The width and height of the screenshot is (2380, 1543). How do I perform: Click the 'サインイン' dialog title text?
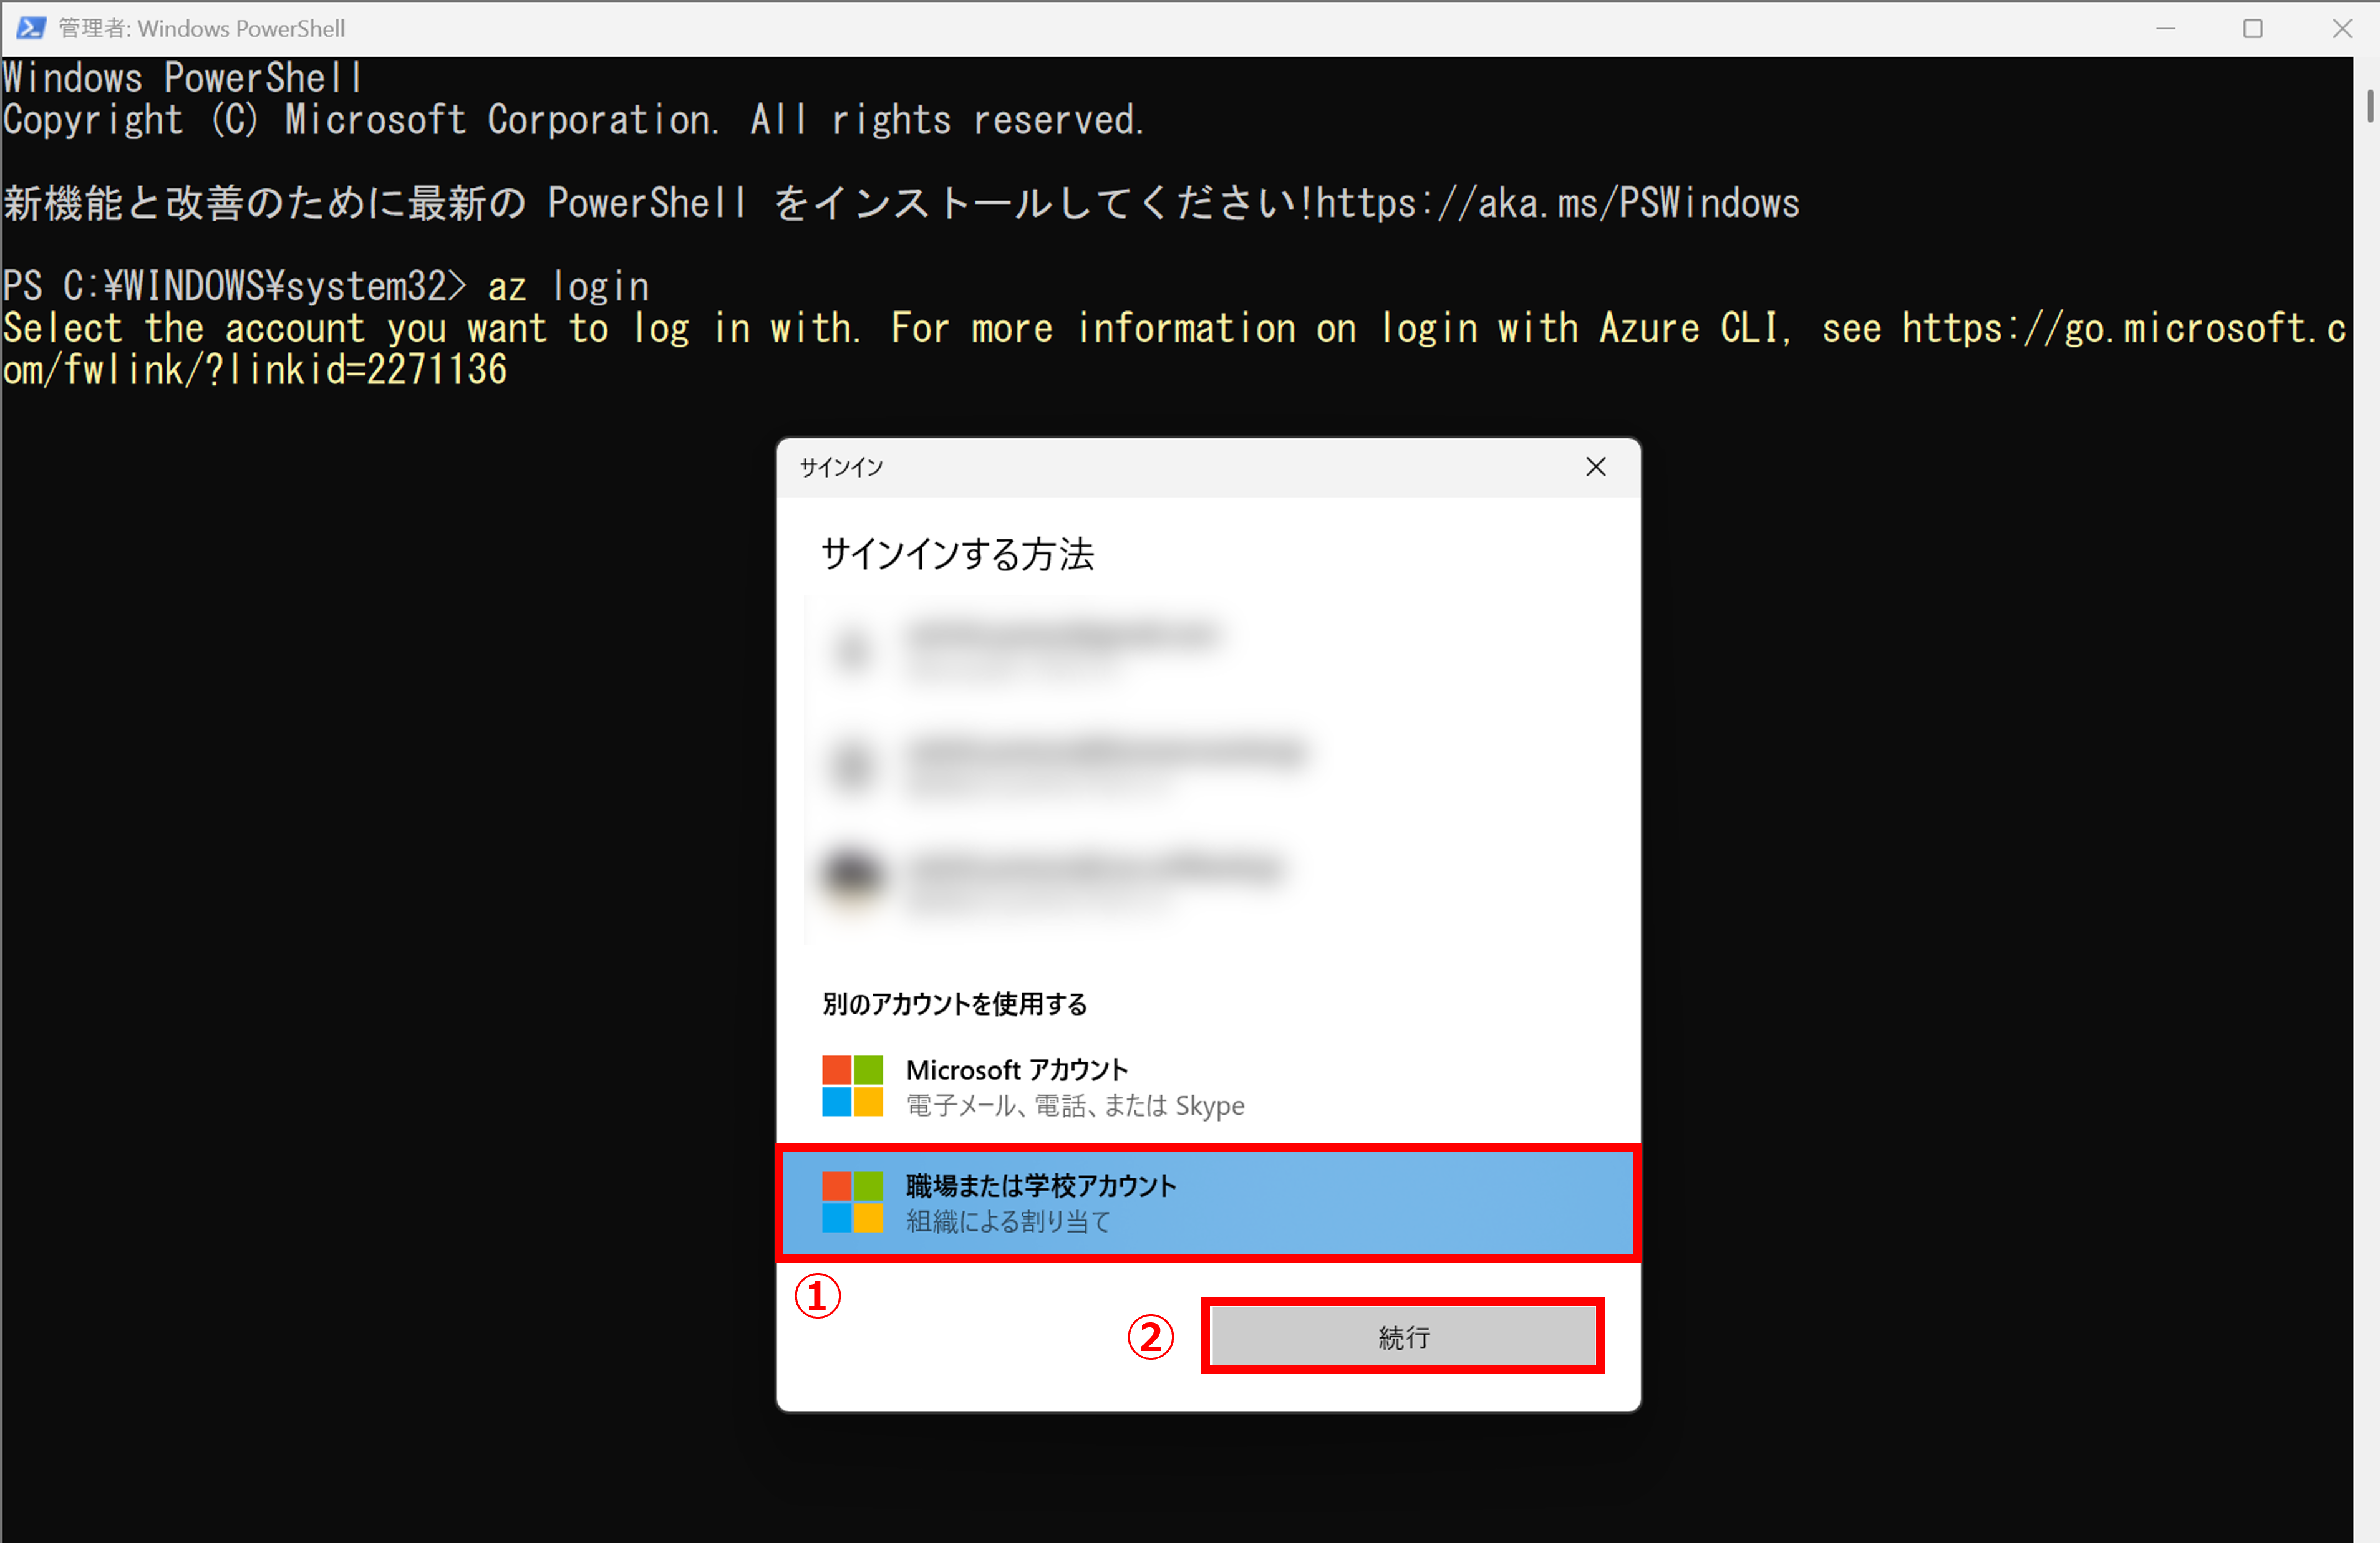pos(841,467)
